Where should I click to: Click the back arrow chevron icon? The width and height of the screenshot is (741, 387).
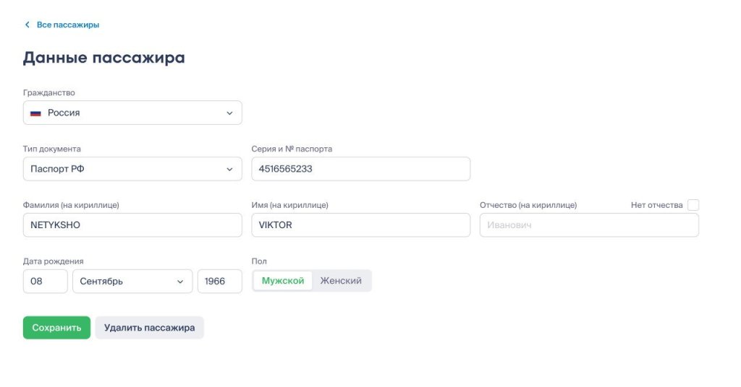(x=27, y=25)
